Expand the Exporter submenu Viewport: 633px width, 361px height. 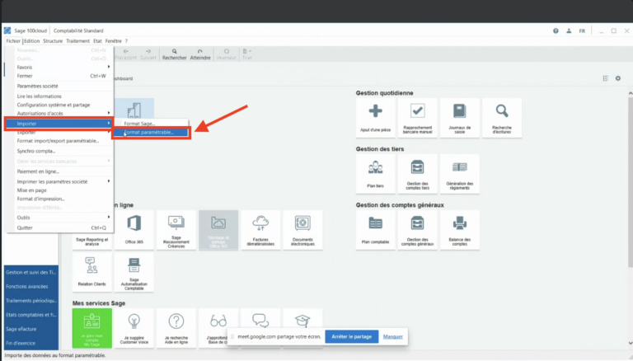tap(59, 133)
